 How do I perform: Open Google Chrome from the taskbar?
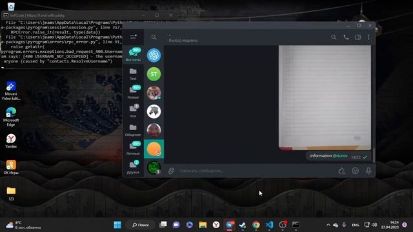coord(256,225)
